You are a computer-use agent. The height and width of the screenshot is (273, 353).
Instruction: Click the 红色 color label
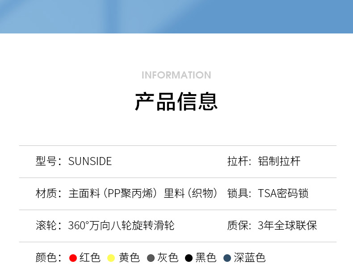point(90,257)
